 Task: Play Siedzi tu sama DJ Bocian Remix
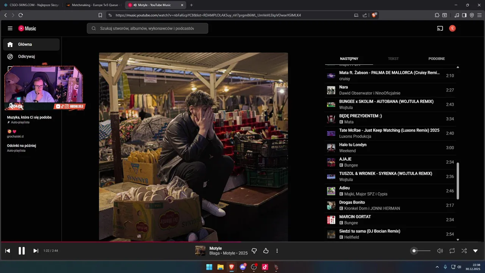point(390,234)
